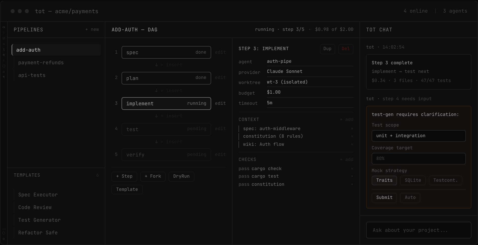
Task: Choose the Refactor Safe template
Action: [x=57, y=233]
